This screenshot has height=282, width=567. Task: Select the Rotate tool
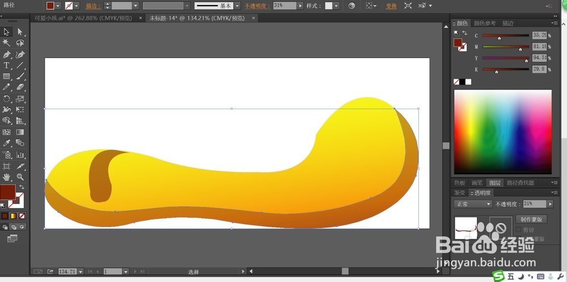click(x=6, y=99)
